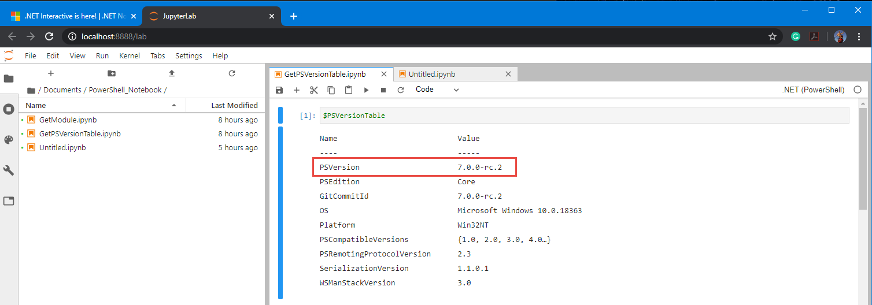This screenshot has height=305, width=872.
Task: Click the WSManStackVersion output row
Action: 396,283
